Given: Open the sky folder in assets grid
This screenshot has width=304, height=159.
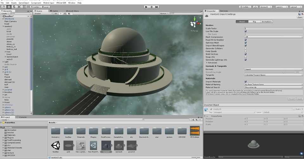Looking at the screenshot, I should pyautogui.click(x=131, y=131).
